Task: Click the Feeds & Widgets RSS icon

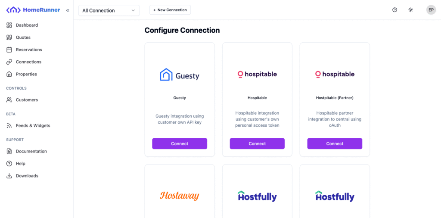Action: [x=9, y=126]
